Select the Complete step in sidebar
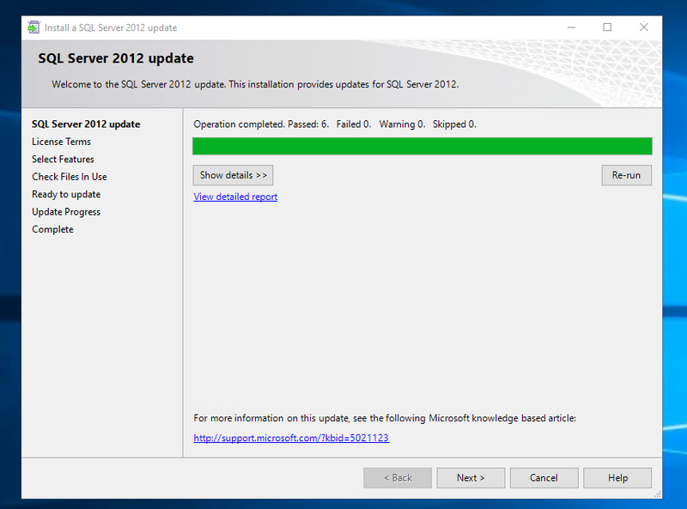This screenshot has height=509, width=687. click(x=52, y=229)
